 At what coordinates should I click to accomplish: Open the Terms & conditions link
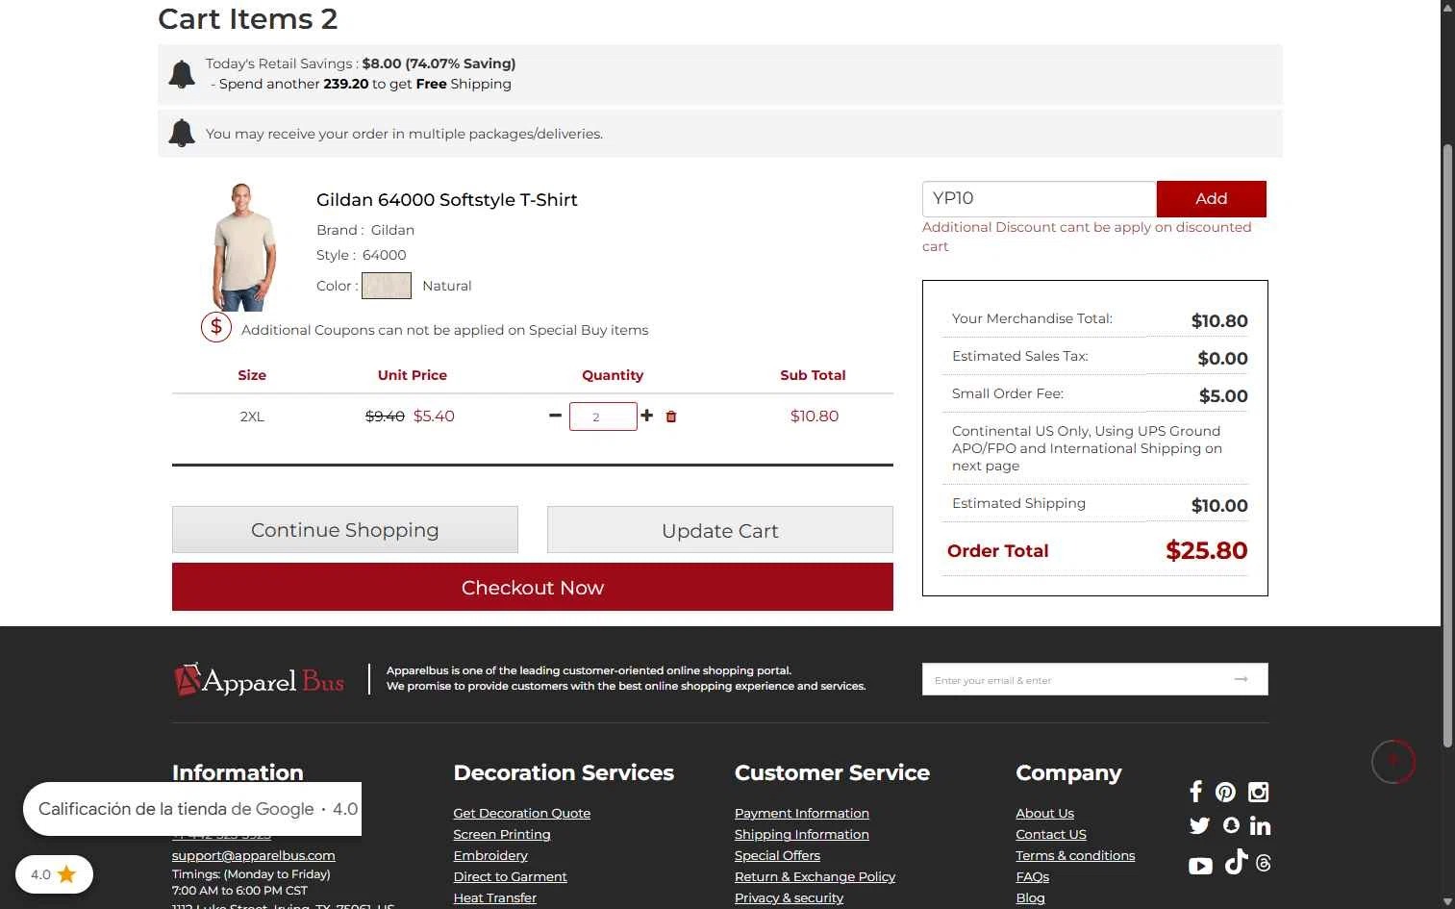point(1075,855)
